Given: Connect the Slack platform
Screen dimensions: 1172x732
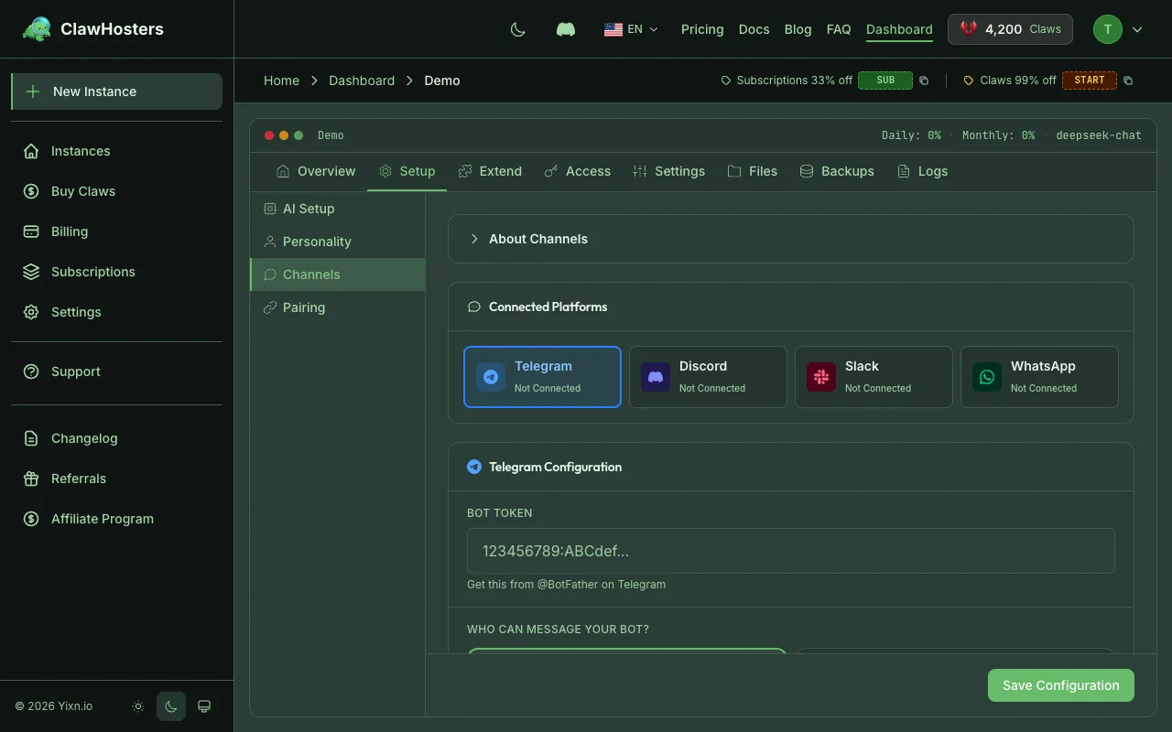Looking at the screenshot, I should [x=874, y=376].
